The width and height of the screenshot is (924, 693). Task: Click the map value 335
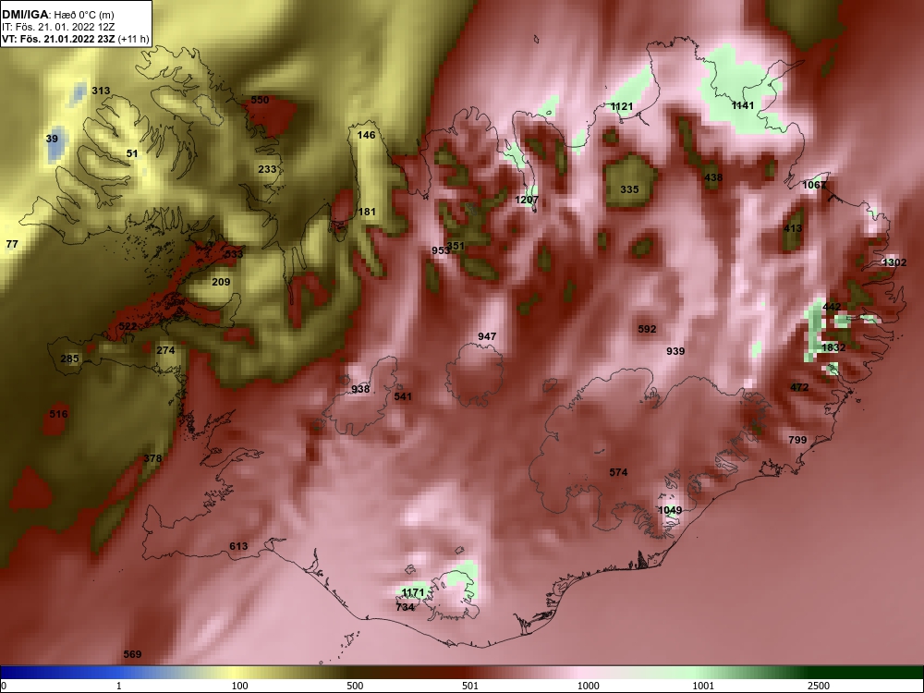[629, 189]
